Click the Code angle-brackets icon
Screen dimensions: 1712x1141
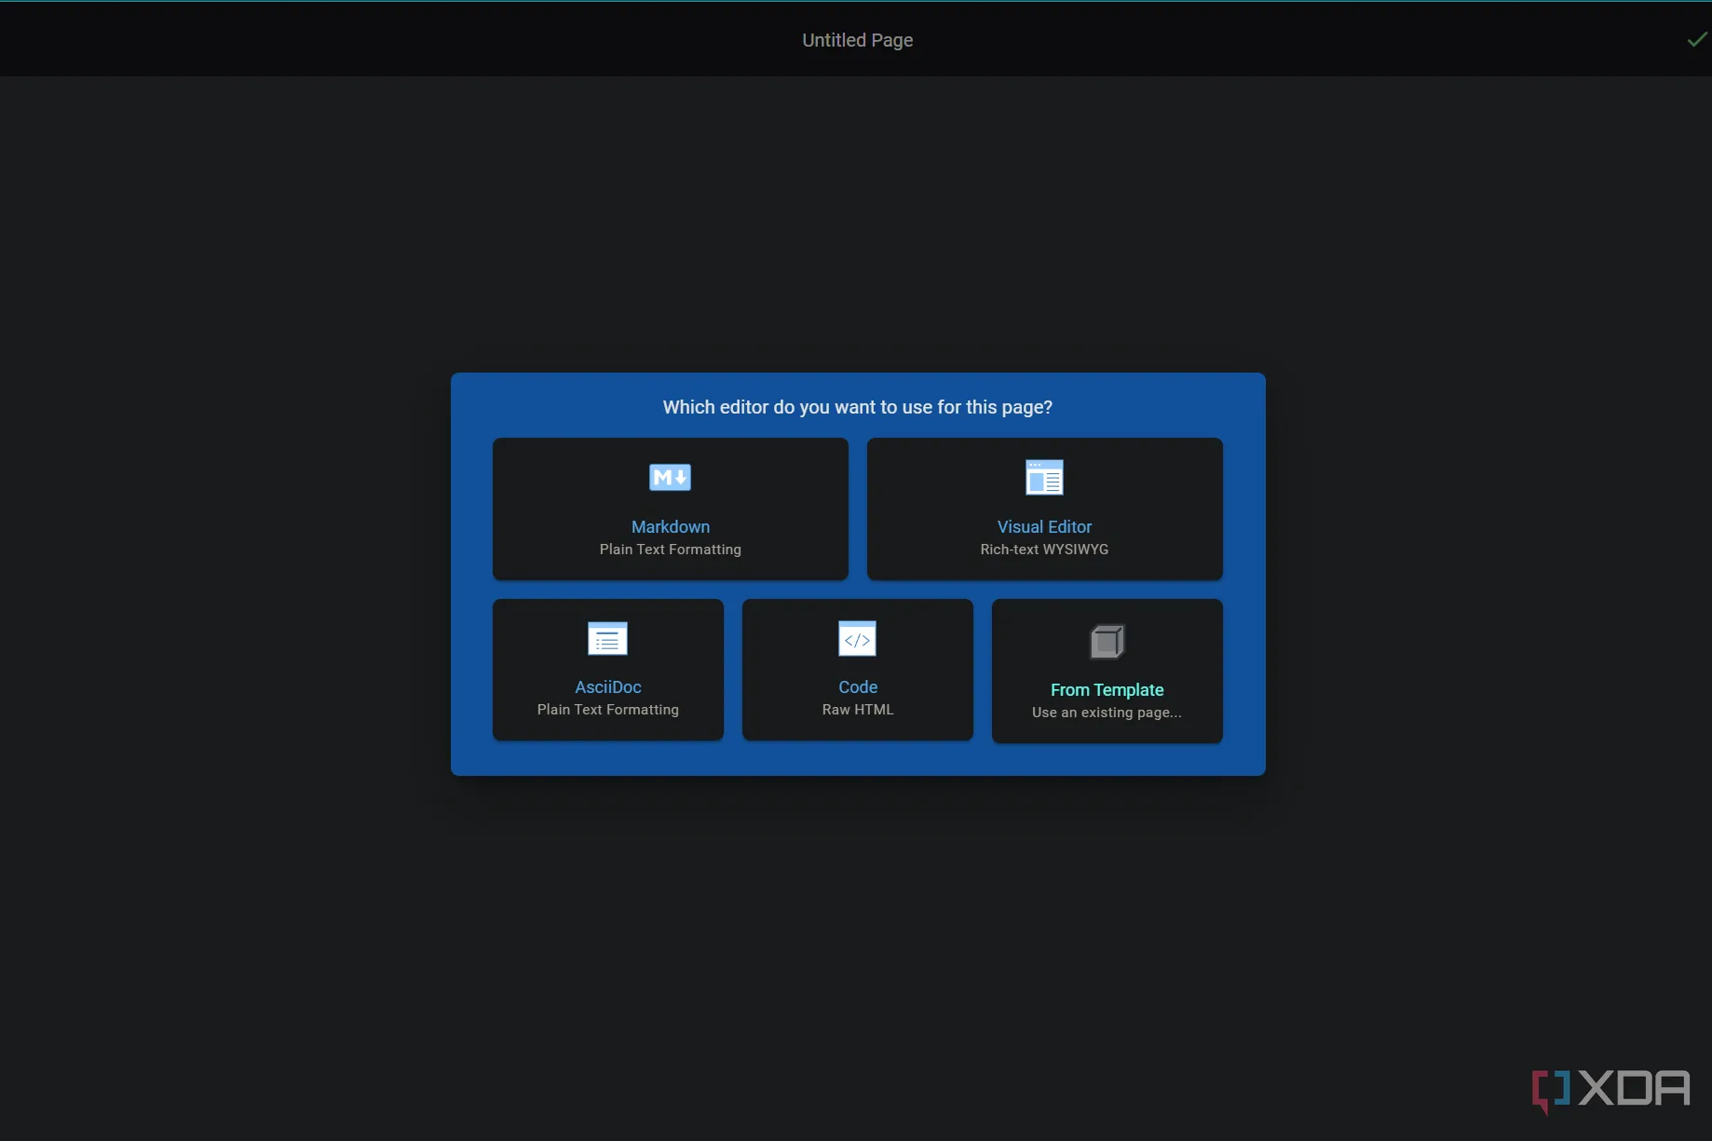(857, 639)
